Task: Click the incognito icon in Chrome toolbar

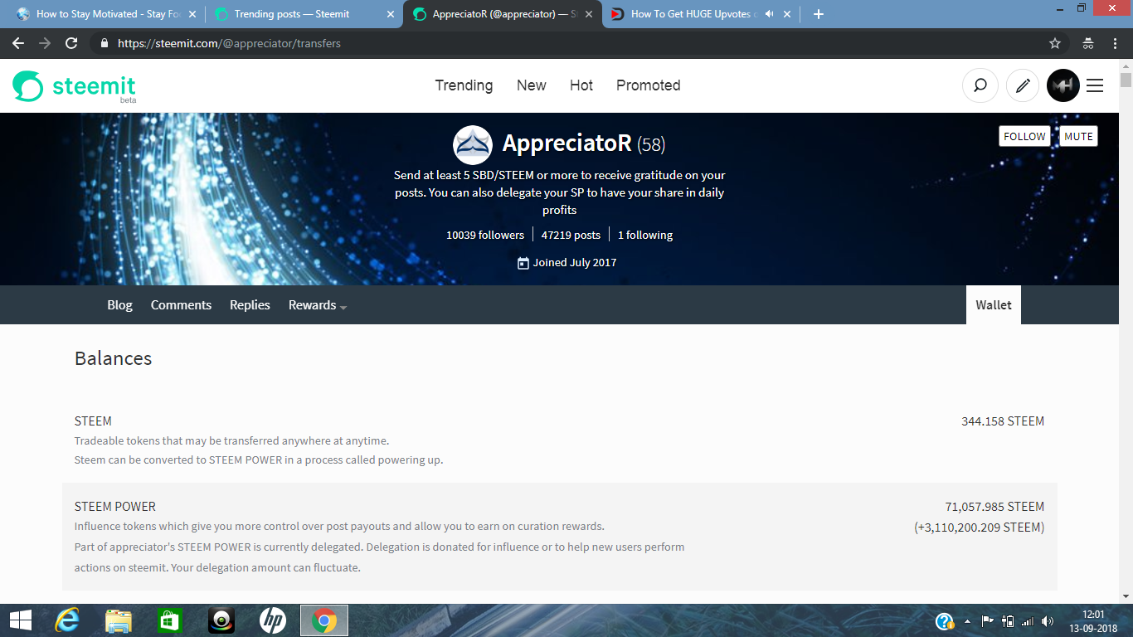Action: [1088, 43]
